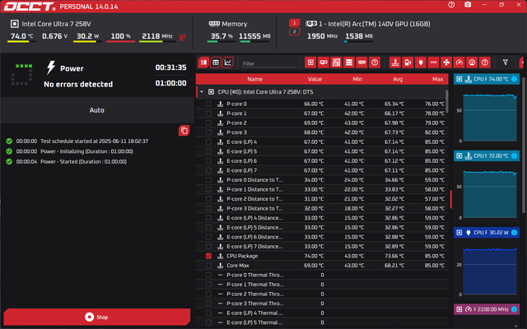The height and width of the screenshot is (329, 527).
Task: Filter by current sensor type
Action: click(x=434, y=63)
